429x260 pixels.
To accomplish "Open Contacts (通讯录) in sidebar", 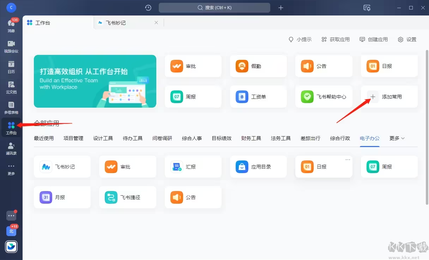I will (11, 148).
